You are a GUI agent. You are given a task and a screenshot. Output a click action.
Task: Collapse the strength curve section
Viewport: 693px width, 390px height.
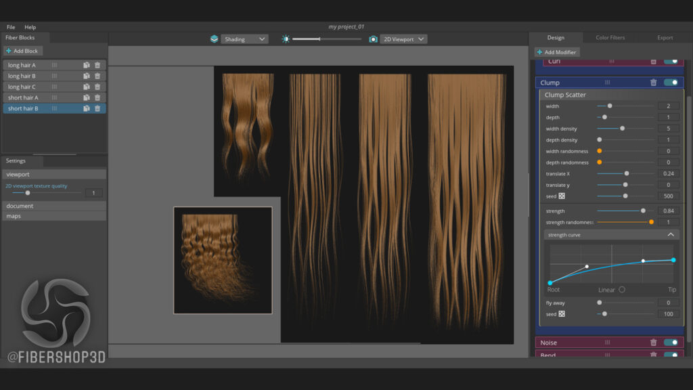click(671, 235)
